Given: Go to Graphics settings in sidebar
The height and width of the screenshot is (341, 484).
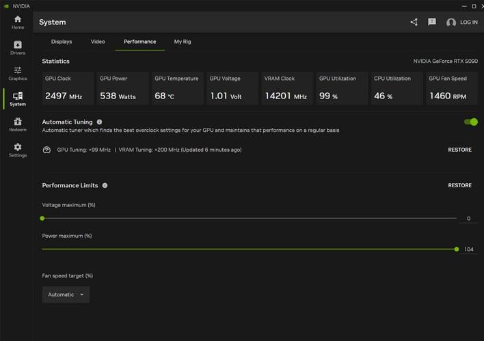Looking at the screenshot, I should (x=17, y=73).
